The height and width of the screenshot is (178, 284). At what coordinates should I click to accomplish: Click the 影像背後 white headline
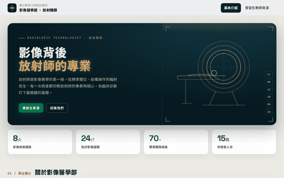click(x=43, y=53)
